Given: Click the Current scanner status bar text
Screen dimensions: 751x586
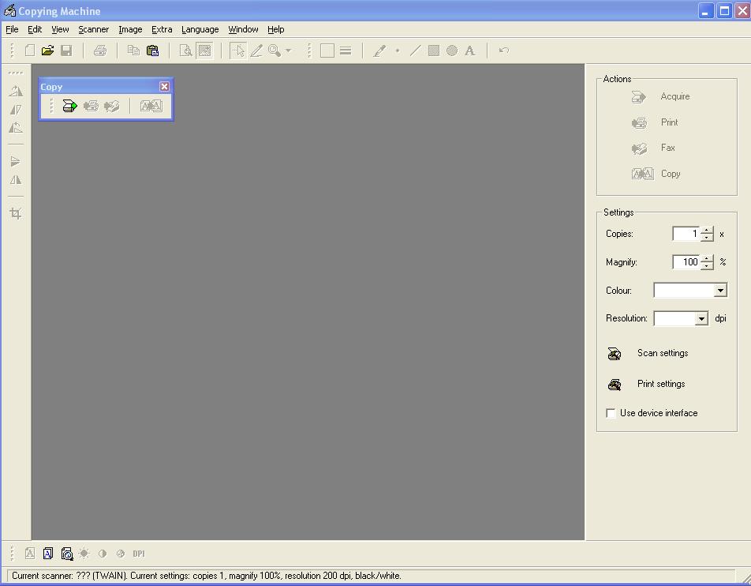Looking at the screenshot, I should tap(206, 576).
